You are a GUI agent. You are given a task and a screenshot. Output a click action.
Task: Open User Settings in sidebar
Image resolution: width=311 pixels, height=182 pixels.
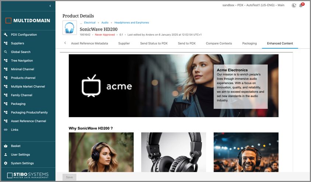tap(20, 154)
